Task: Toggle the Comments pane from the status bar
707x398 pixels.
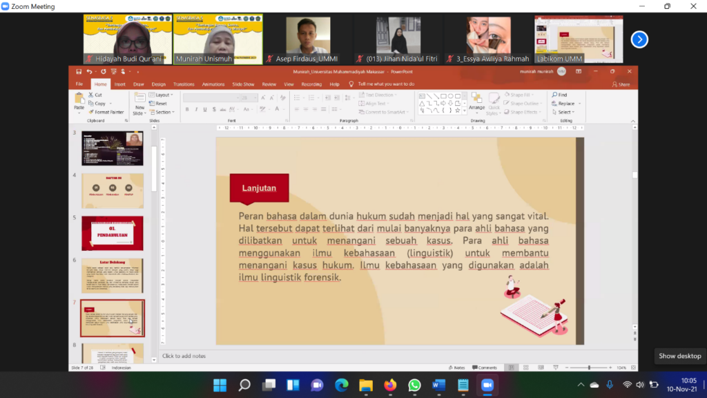Action: tap(485, 368)
